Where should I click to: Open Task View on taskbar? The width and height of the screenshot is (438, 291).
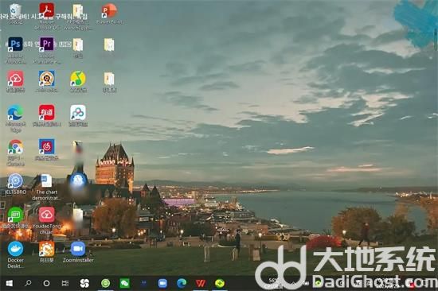coord(65,284)
